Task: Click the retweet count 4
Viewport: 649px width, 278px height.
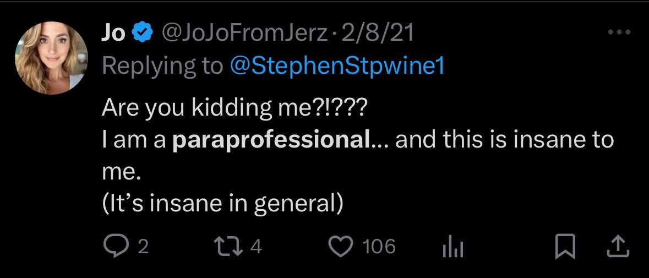Action: [257, 247]
